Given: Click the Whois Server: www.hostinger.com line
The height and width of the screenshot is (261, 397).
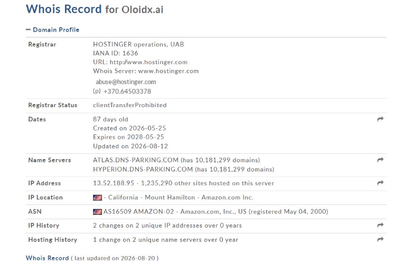Looking at the screenshot, I should (x=146, y=71).
